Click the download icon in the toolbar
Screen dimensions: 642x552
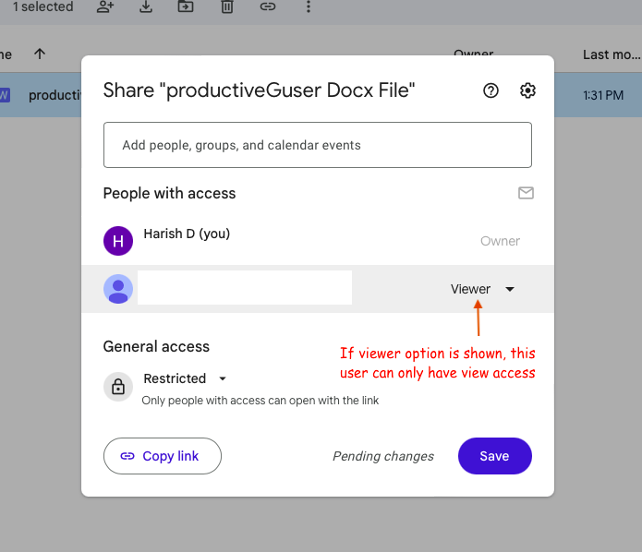coord(146,7)
